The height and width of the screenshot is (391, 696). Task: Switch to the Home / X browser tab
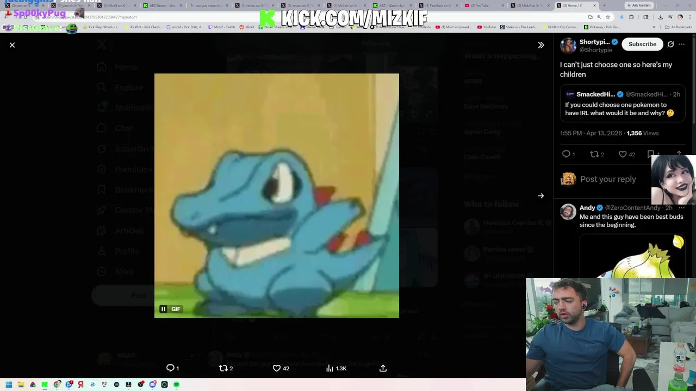pos(576,5)
